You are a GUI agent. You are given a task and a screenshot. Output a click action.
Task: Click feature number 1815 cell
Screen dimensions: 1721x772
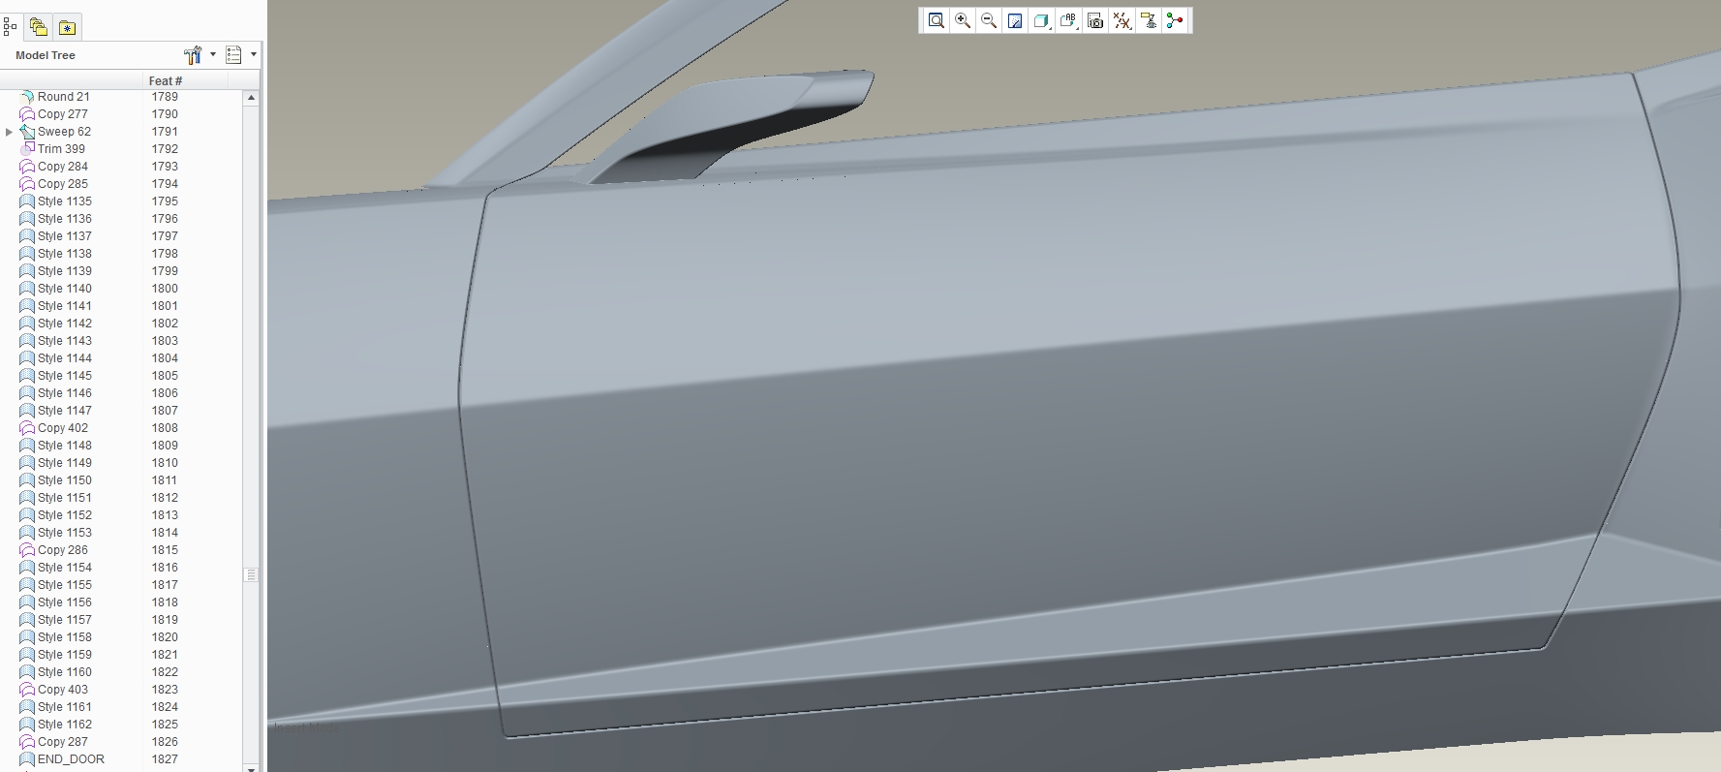pos(165,550)
